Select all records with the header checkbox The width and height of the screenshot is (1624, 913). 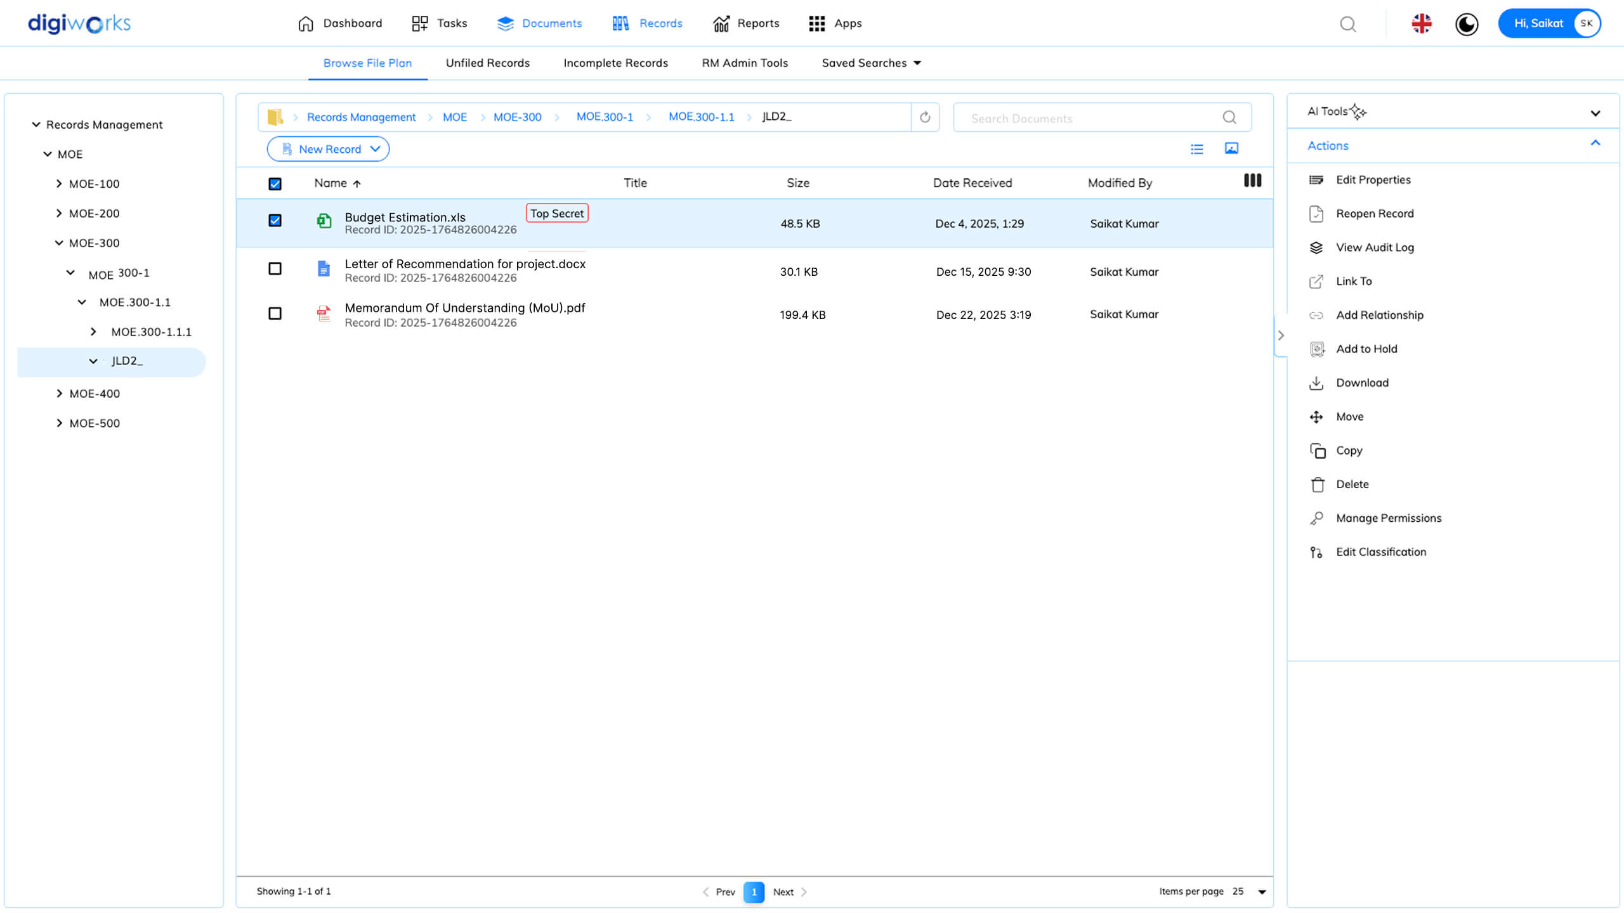click(275, 183)
